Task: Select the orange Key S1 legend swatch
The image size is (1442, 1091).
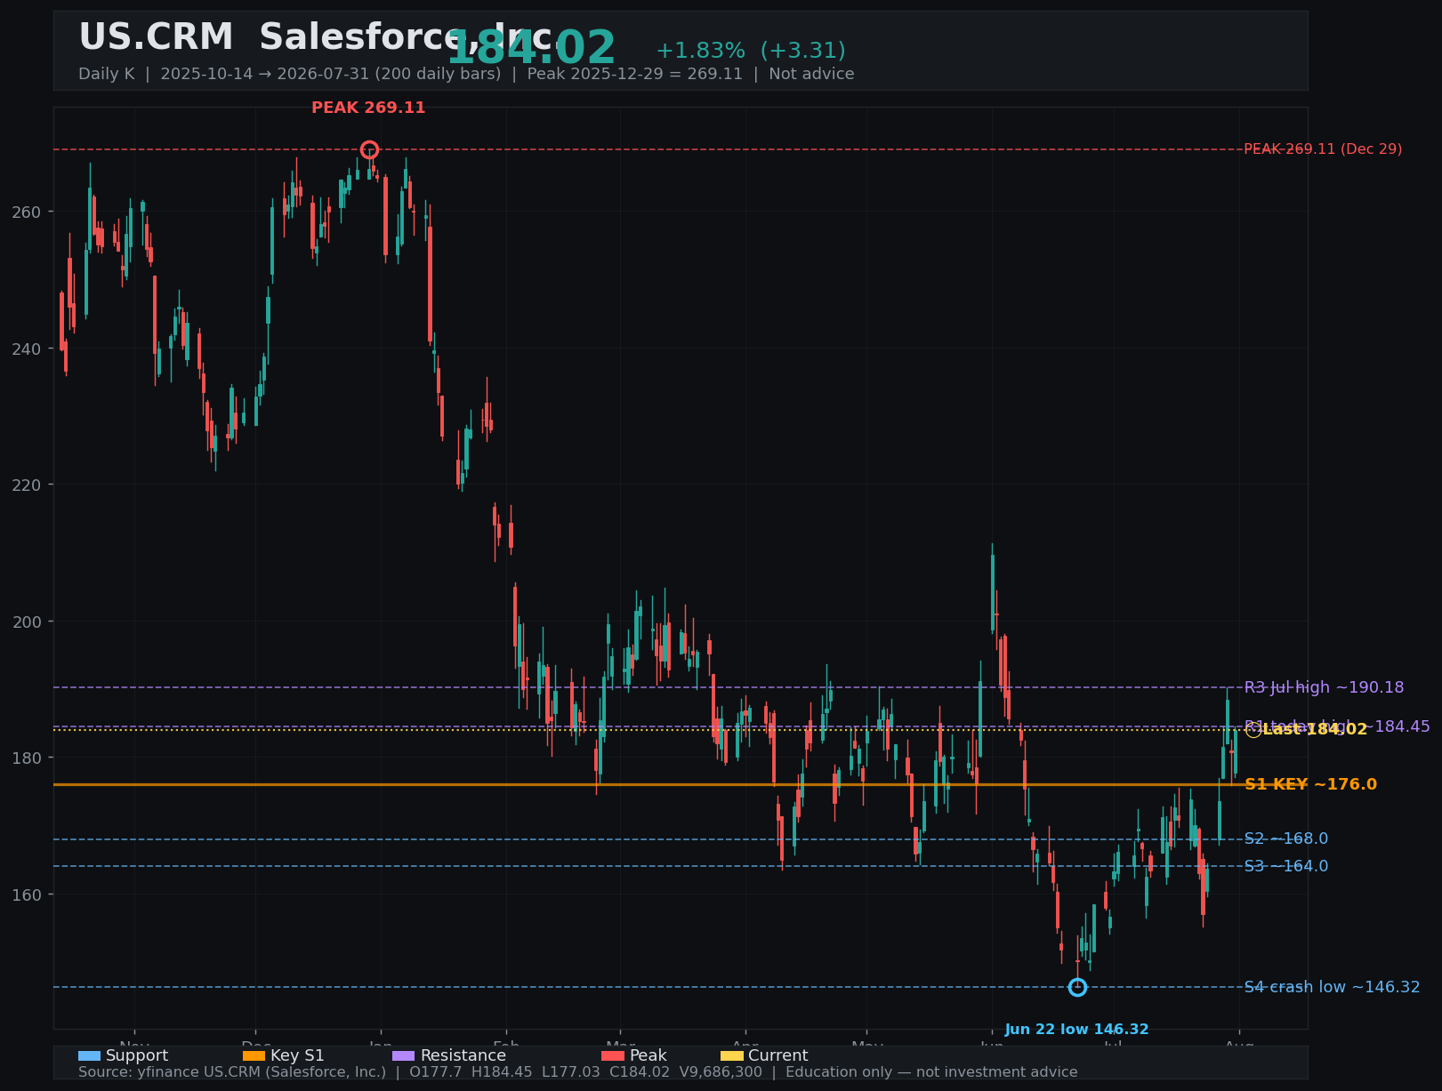Action: pos(254,1055)
